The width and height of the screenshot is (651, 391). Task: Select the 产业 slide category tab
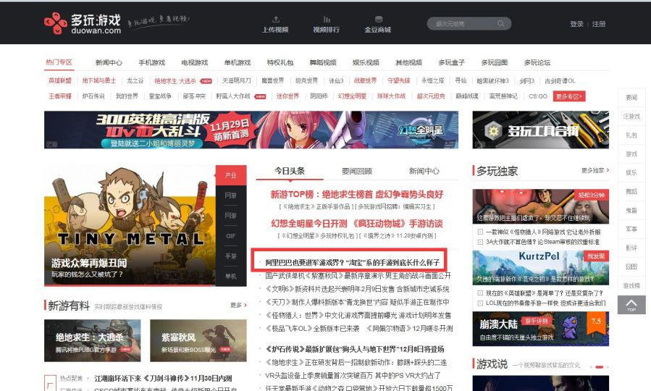point(231,175)
